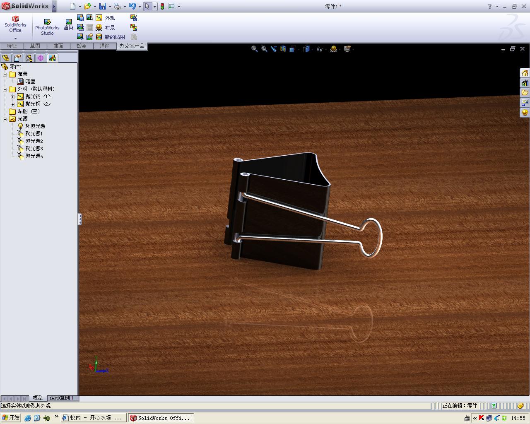Collapse the 布景 folder in the tree
Screen dimensions: 530x424
click(x=5, y=75)
